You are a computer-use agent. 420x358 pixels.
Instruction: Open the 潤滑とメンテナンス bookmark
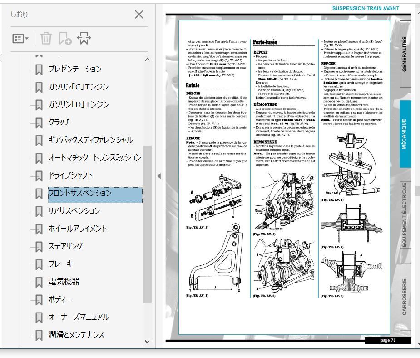[x=76, y=335]
